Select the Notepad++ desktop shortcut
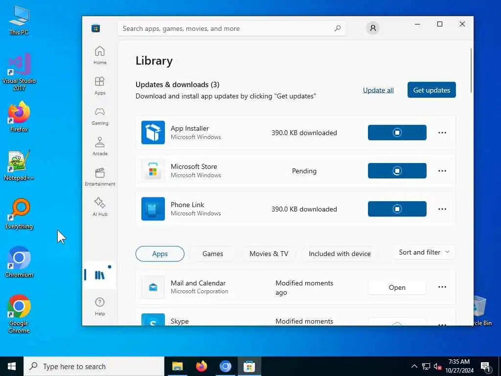This screenshot has width=501, height=376. coord(19,165)
